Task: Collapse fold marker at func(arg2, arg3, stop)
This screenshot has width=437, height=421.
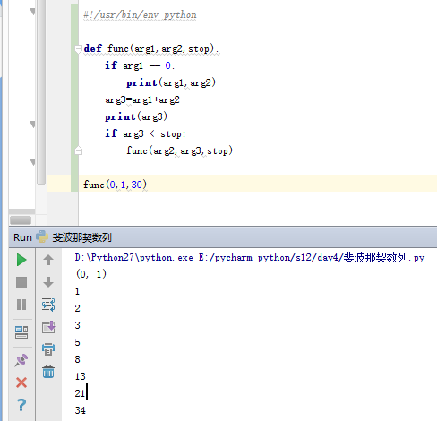Action: [x=78, y=150]
